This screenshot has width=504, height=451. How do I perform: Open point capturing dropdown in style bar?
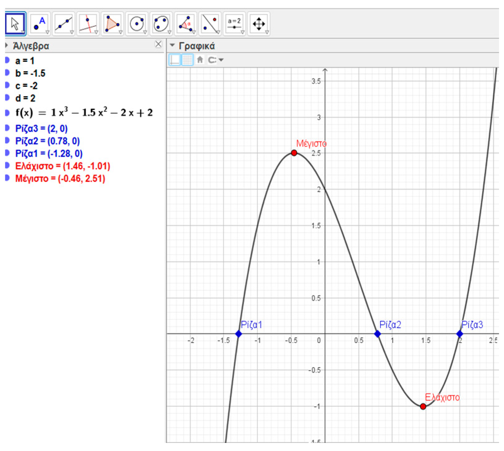(x=216, y=60)
